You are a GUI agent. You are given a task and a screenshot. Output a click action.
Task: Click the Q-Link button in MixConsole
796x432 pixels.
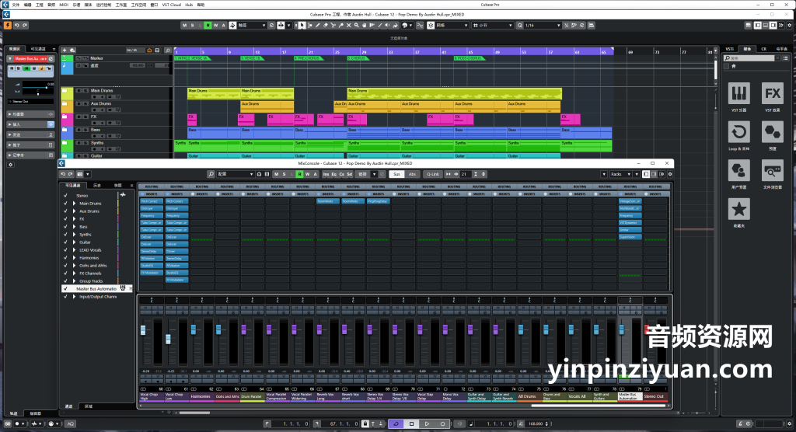pyautogui.click(x=433, y=174)
